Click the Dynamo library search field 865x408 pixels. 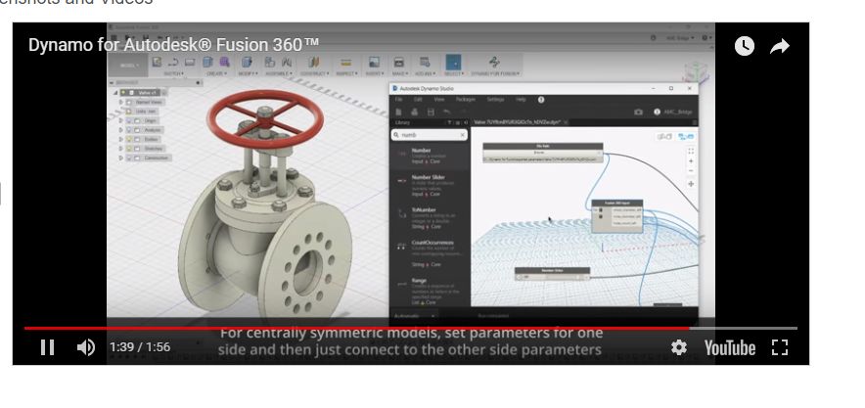(430, 134)
